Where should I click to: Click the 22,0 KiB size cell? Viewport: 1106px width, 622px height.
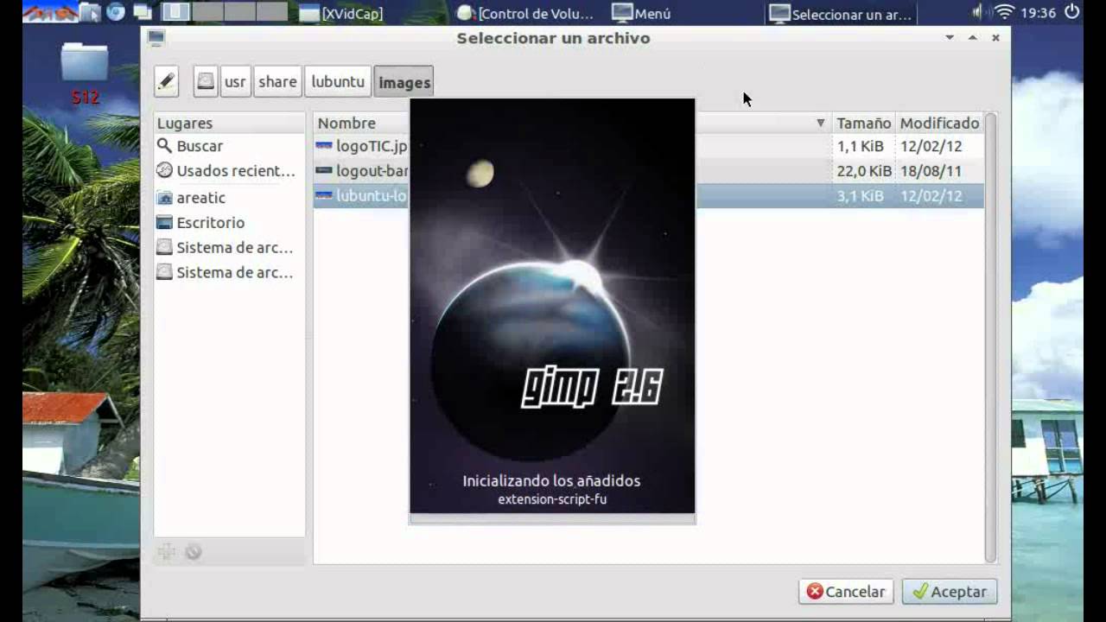(x=864, y=171)
